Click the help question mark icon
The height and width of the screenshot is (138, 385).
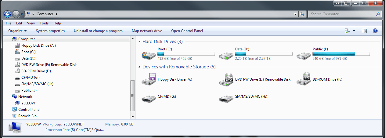tap(375, 31)
